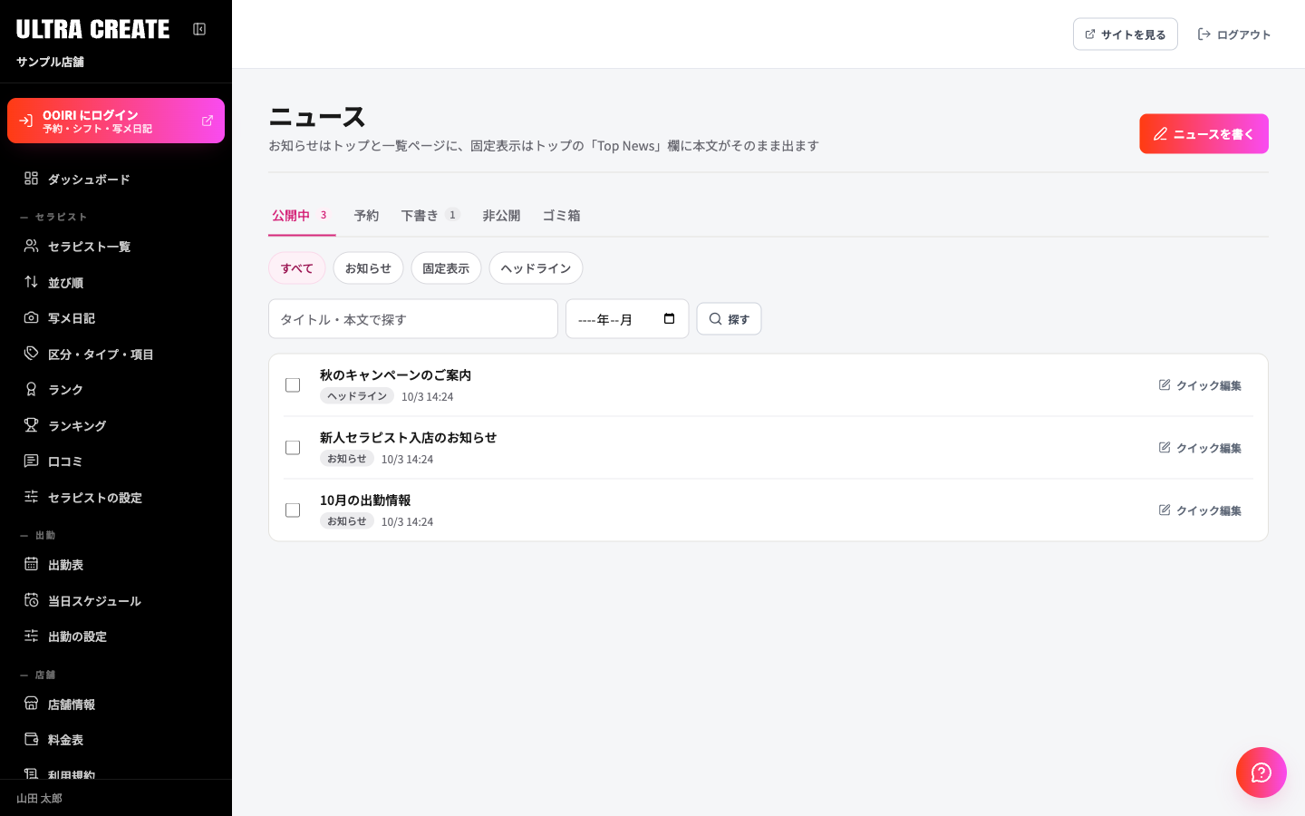The image size is (1305, 816).
Task: Open the help chat bubble icon
Action: pos(1261,772)
